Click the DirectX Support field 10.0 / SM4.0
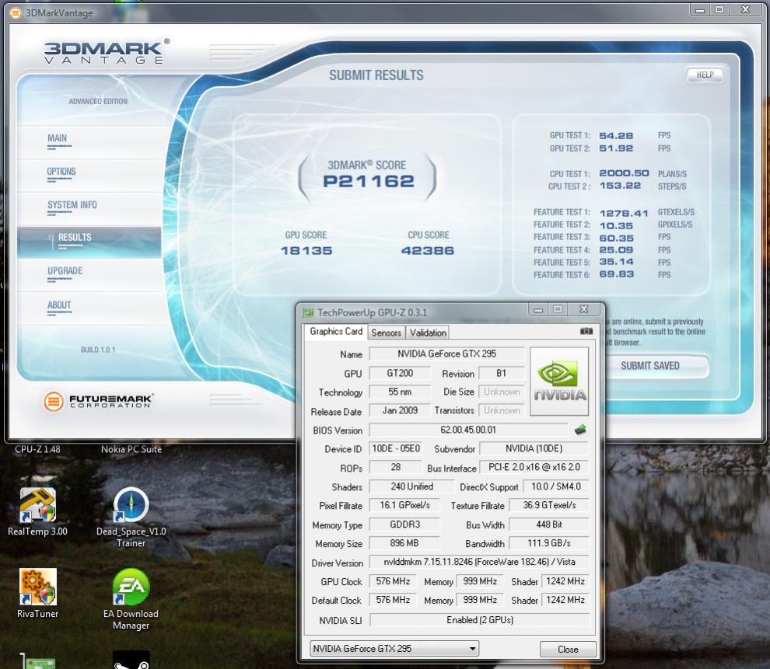Image resolution: width=770 pixels, height=669 pixels. tap(555, 486)
